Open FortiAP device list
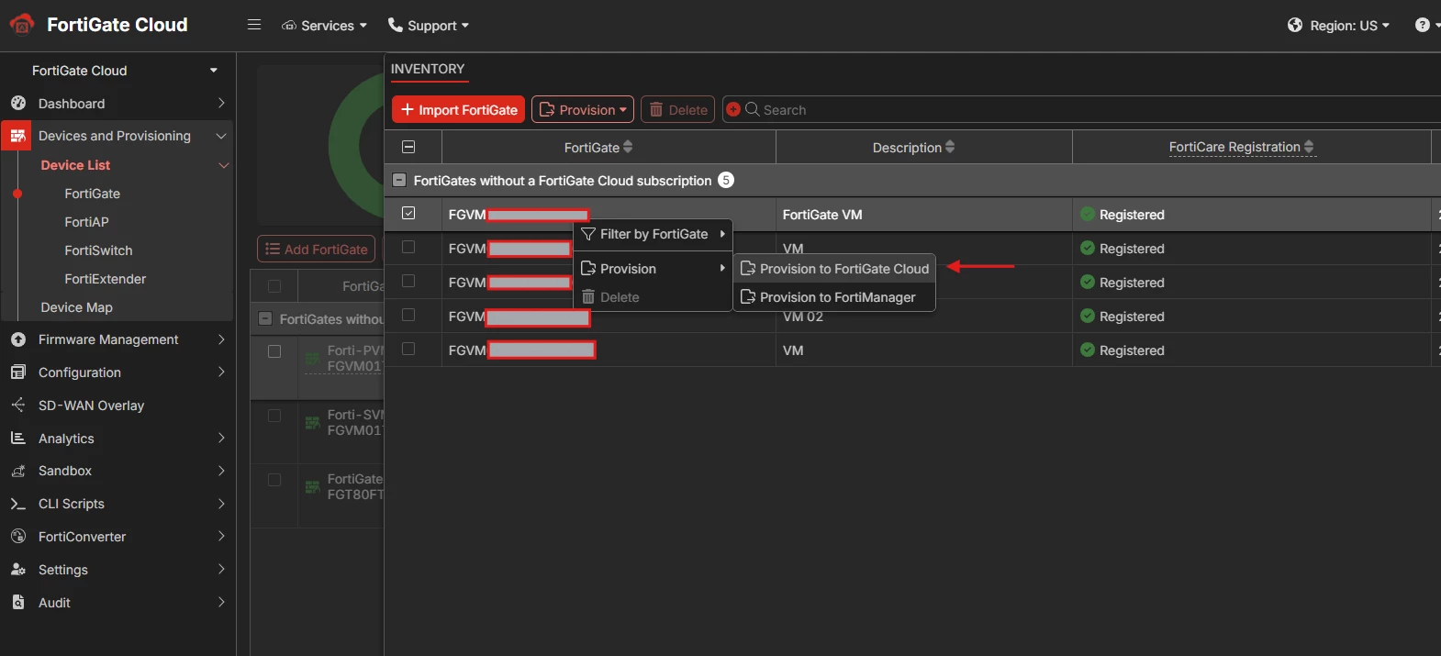The image size is (1441, 656). point(86,222)
